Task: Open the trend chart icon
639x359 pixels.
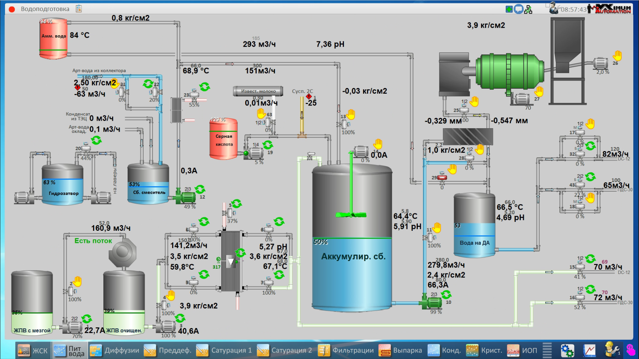Action: 589,350
